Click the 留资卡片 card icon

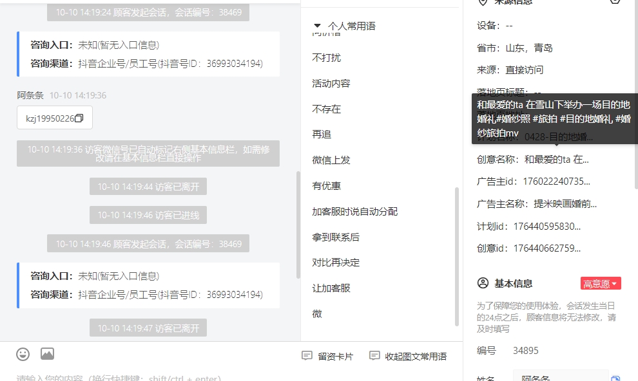(307, 356)
